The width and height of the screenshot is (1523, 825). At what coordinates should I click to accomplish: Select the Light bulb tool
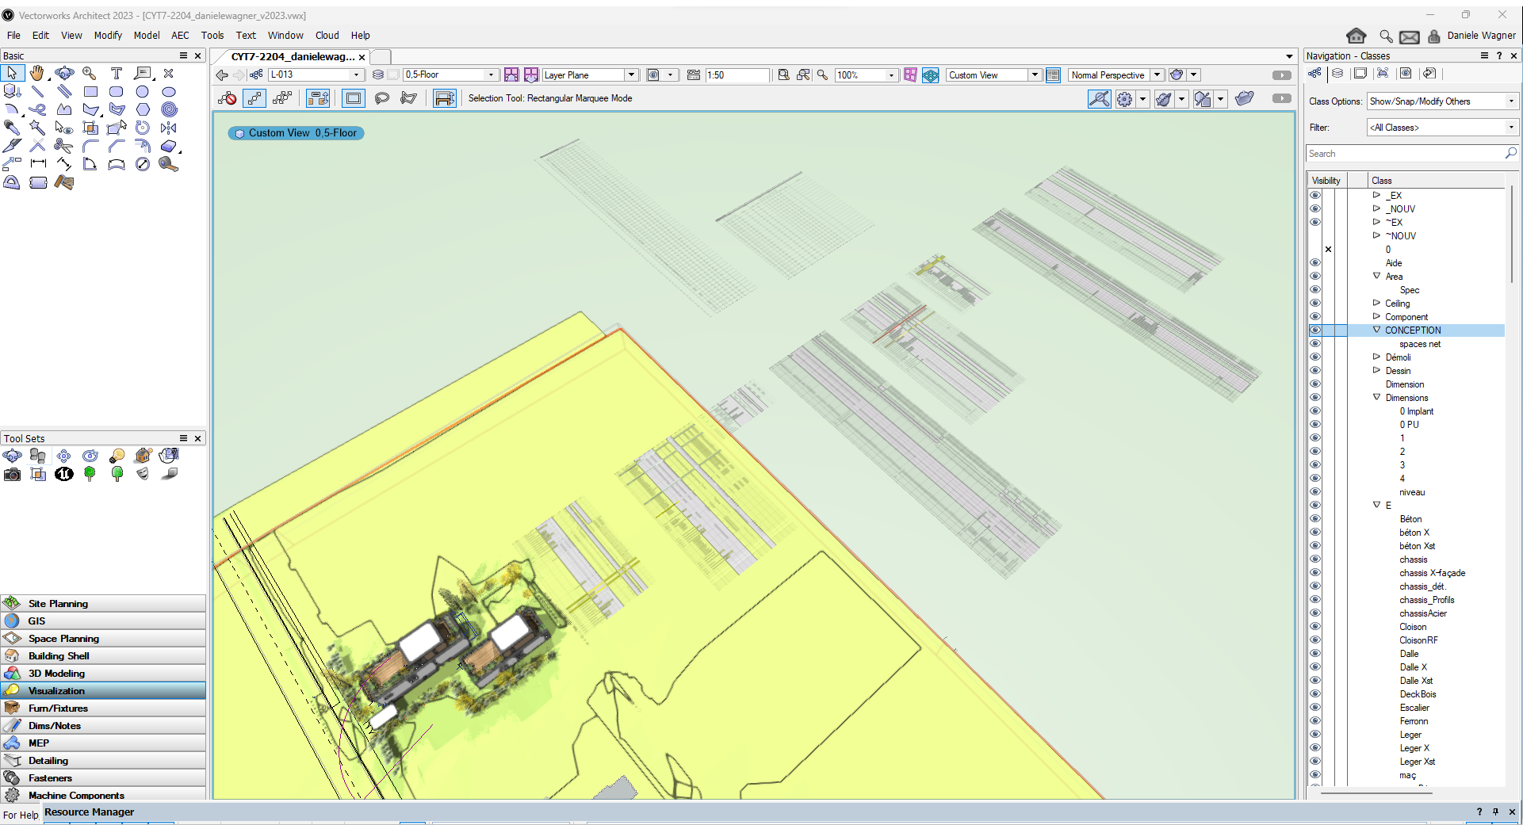(117, 456)
